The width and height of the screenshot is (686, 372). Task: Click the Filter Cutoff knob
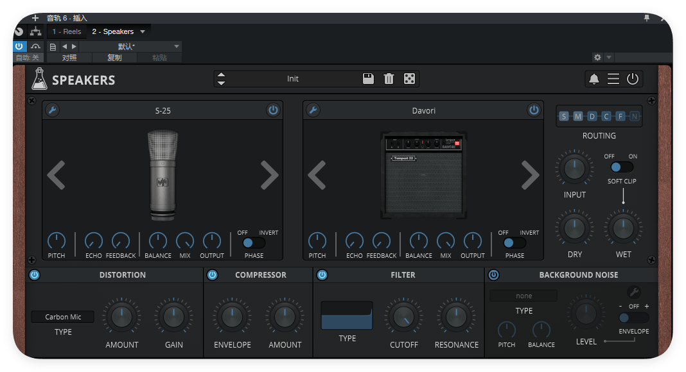pyautogui.click(x=403, y=317)
